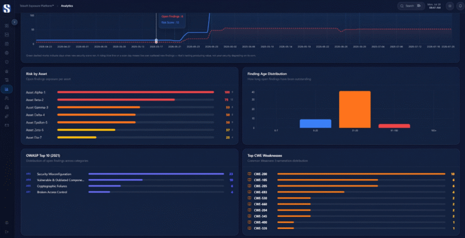Screen dimensions: 465x238
Task: Click the Analytics breadcrumb label
Action: [x=67, y=6]
